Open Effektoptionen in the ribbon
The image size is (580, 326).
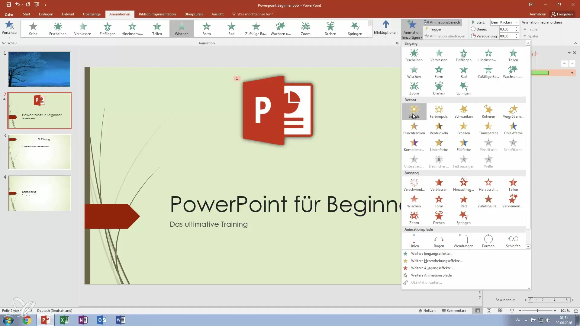click(385, 29)
